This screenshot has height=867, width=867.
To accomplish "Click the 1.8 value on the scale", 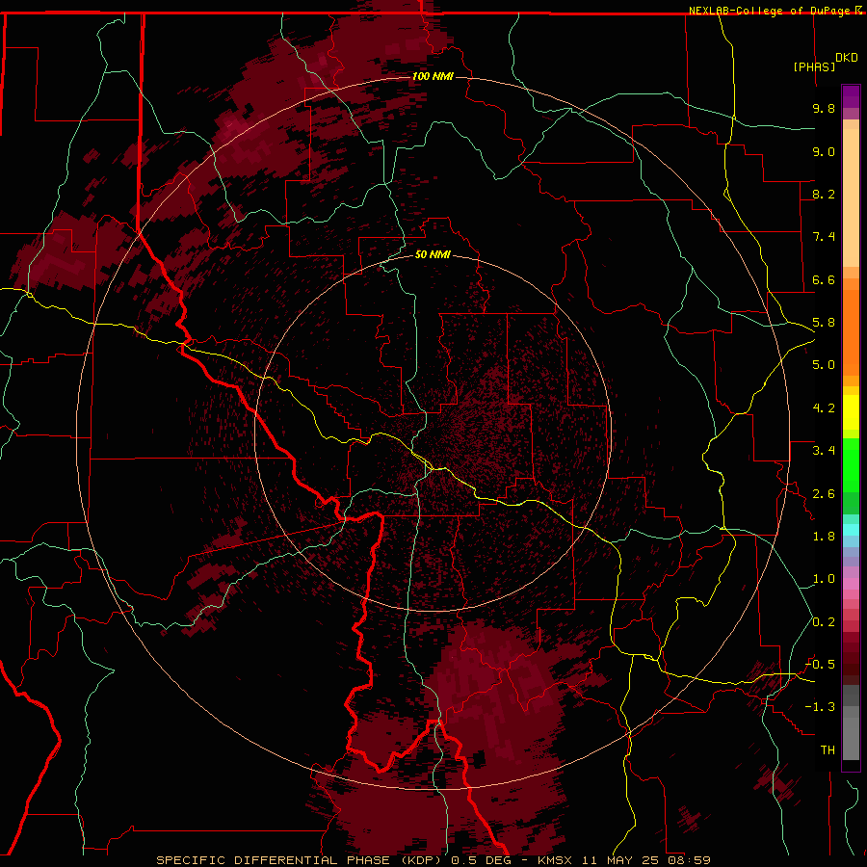I will tap(824, 537).
